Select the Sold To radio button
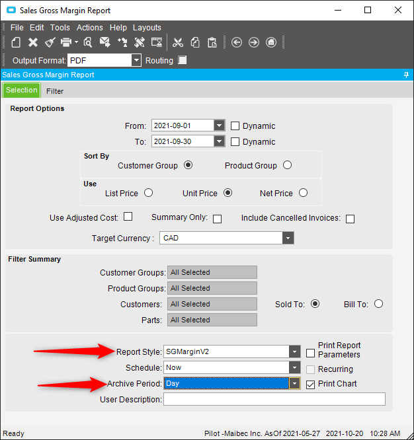Viewport: 414px width, 440px height. point(315,304)
